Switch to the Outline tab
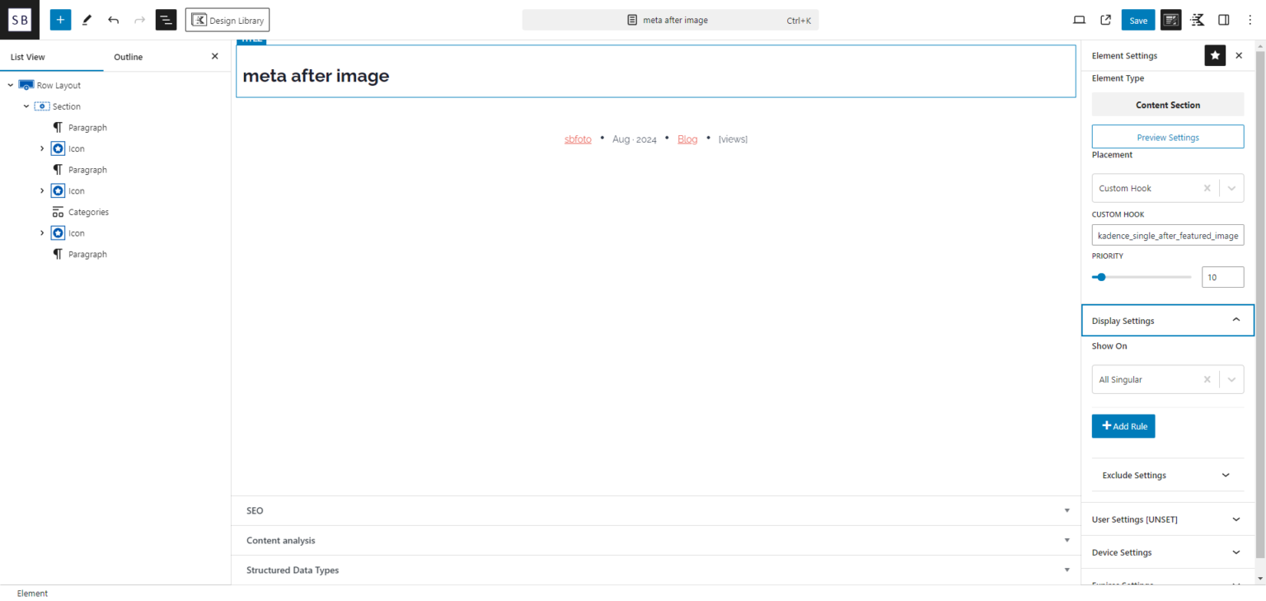Viewport: 1266px width, 601px height. (x=128, y=57)
